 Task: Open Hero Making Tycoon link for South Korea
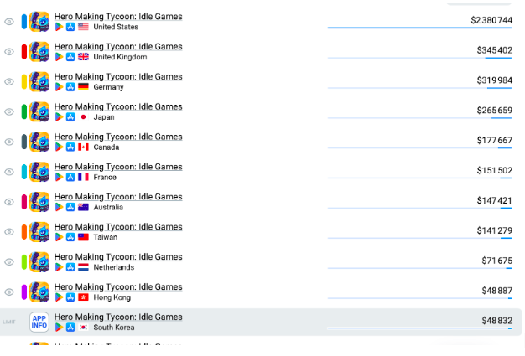point(118,317)
